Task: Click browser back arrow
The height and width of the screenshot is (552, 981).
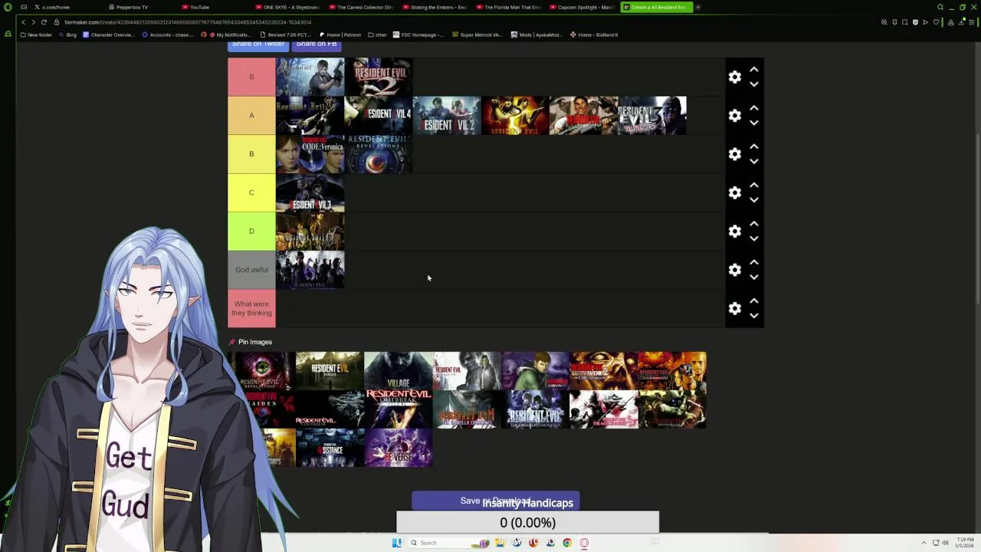Action: [23, 22]
